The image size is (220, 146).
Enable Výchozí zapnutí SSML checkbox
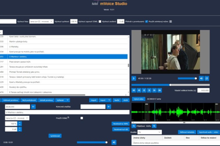click(100, 22)
